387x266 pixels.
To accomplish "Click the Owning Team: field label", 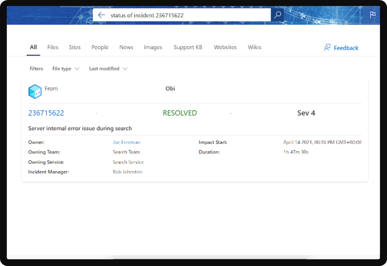I will [44, 152].
